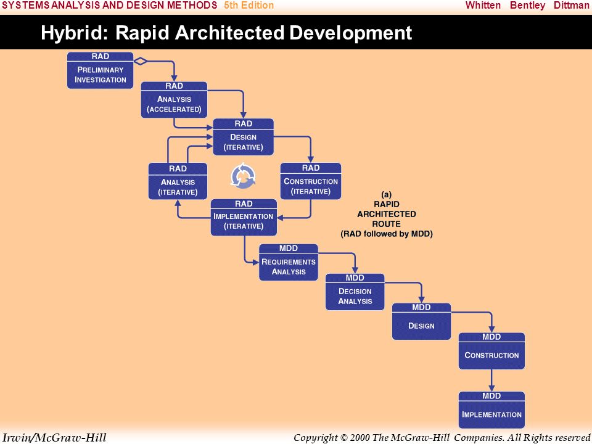
Task: Select the RAD Implementation (Iterative) box
Action: [244, 218]
